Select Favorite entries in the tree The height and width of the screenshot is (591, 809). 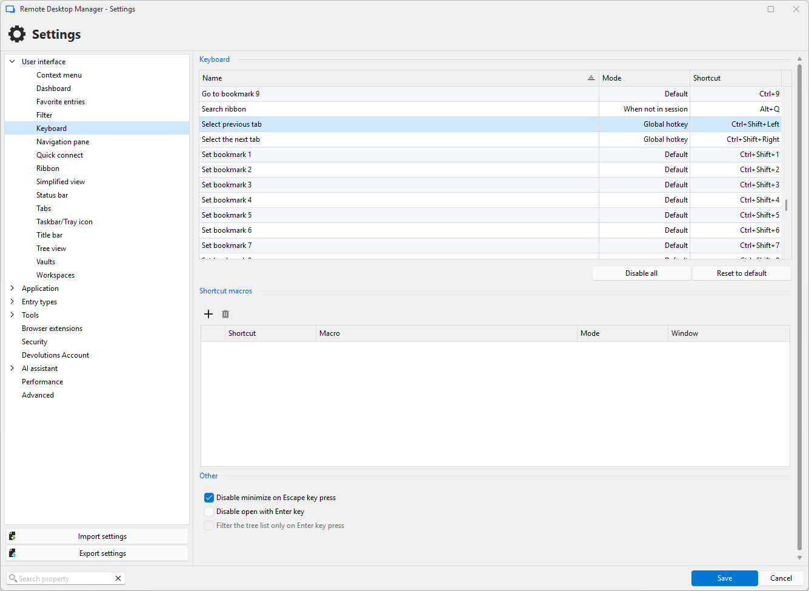click(61, 102)
